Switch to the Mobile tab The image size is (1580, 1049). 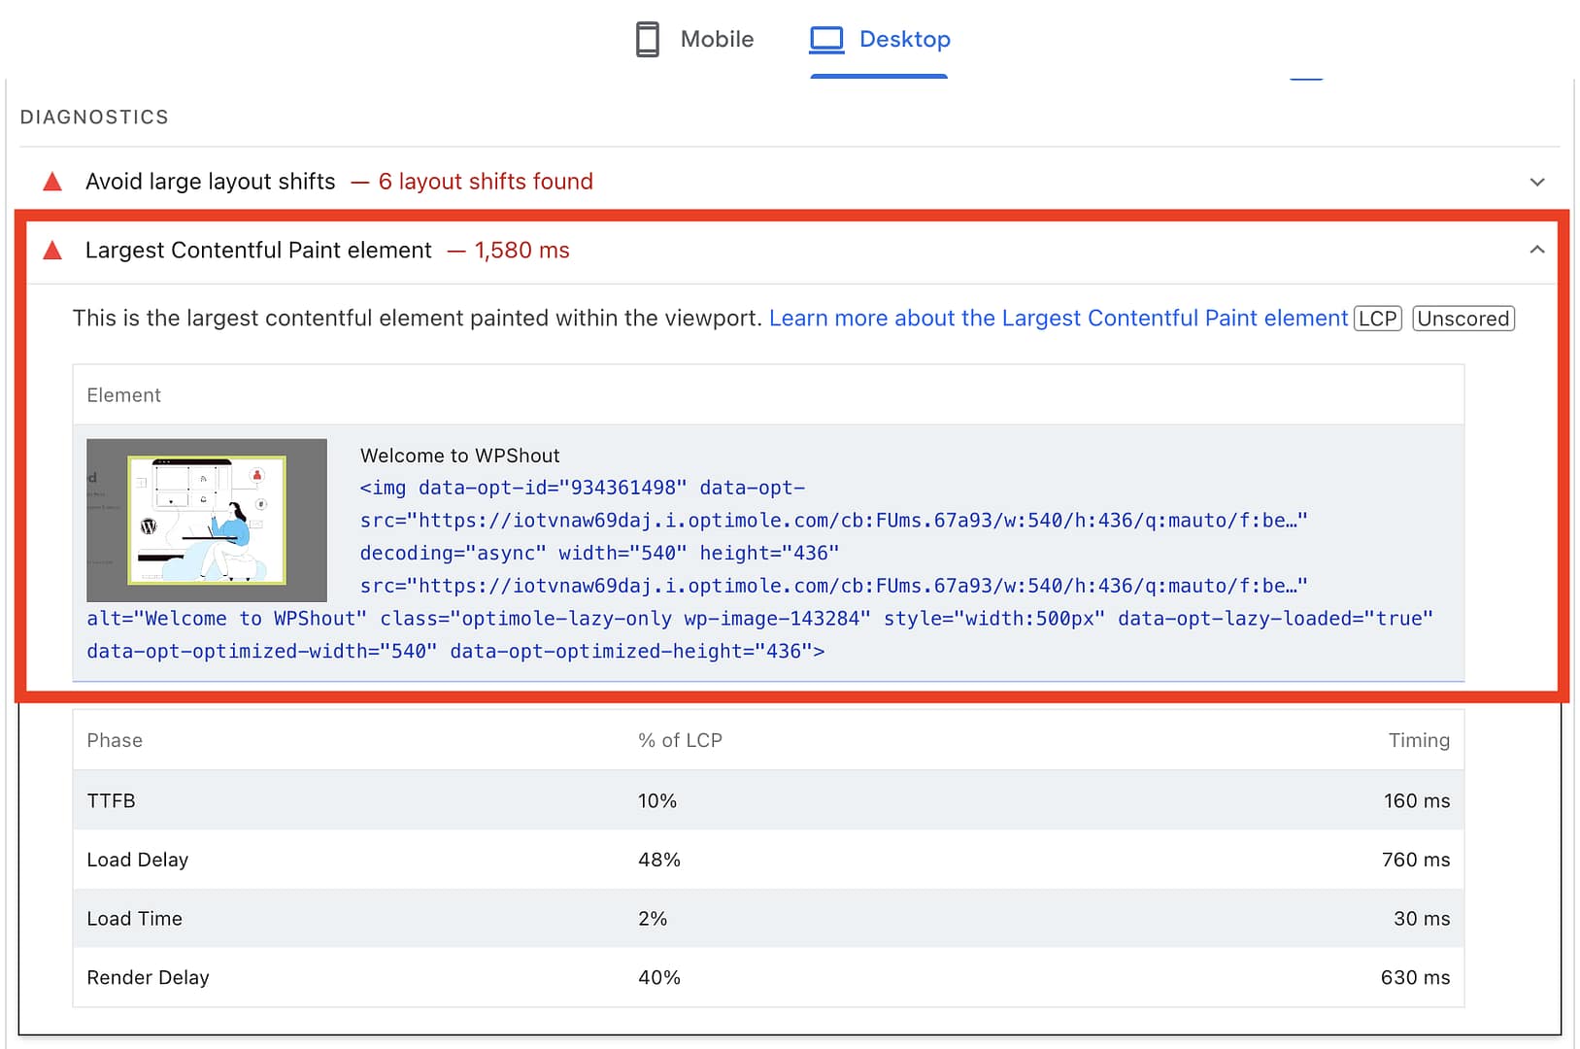tap(716, 40)
